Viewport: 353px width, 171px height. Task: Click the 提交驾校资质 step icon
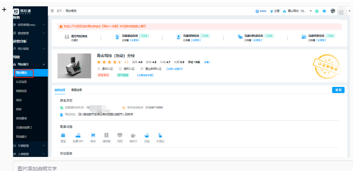click(67, 37)
